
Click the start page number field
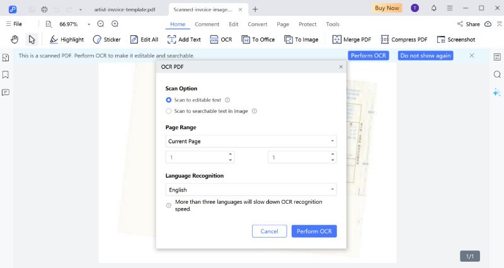coord(197,157)
